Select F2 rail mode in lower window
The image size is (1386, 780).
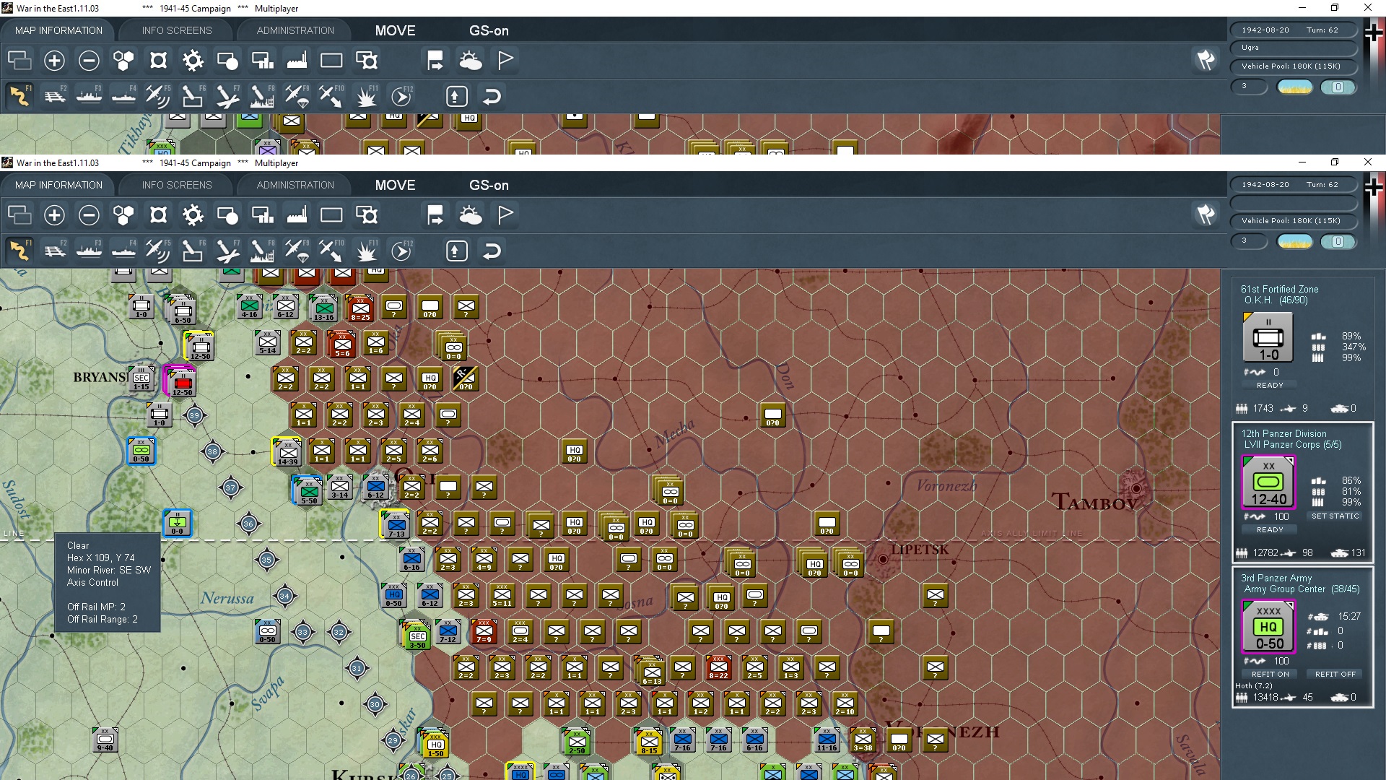(x=55, y=251)
